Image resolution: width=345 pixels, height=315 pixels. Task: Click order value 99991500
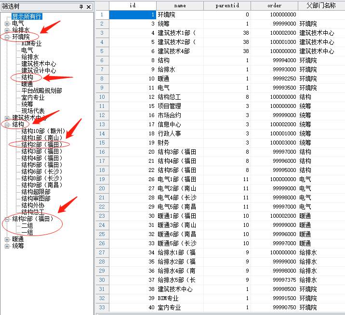(x=274, y=298)
